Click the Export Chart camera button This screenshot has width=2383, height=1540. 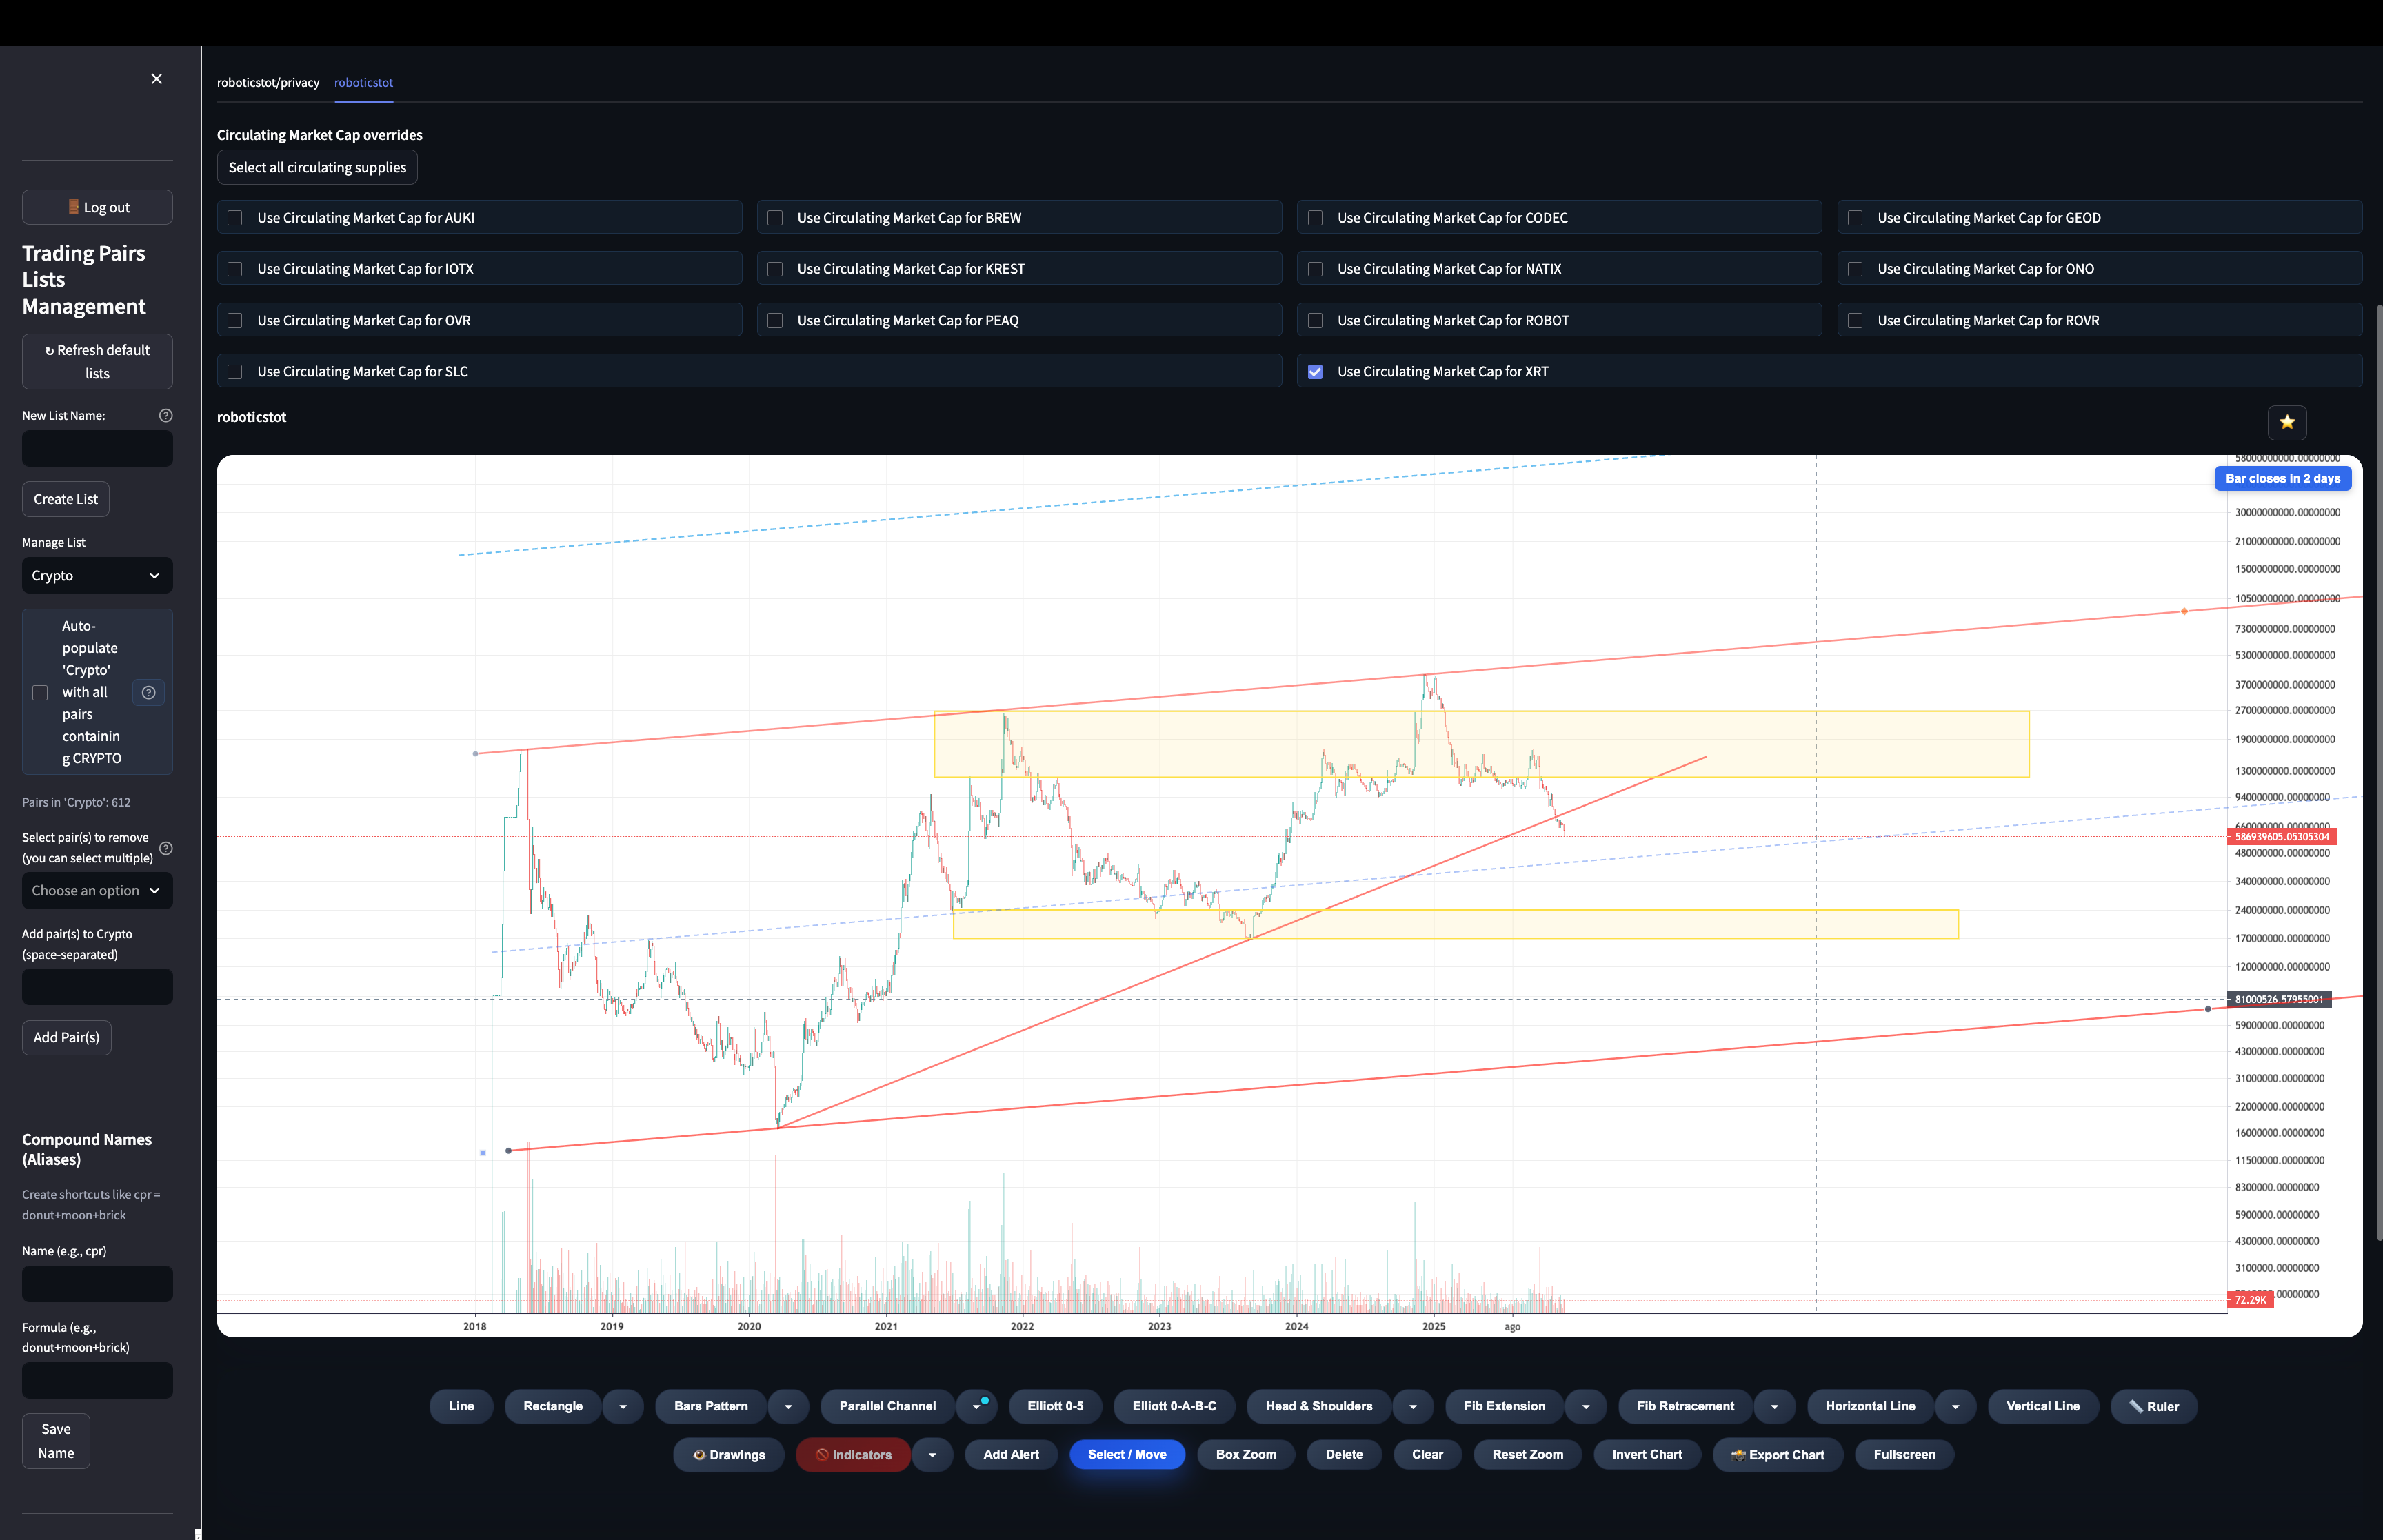pos(1777,1454)
